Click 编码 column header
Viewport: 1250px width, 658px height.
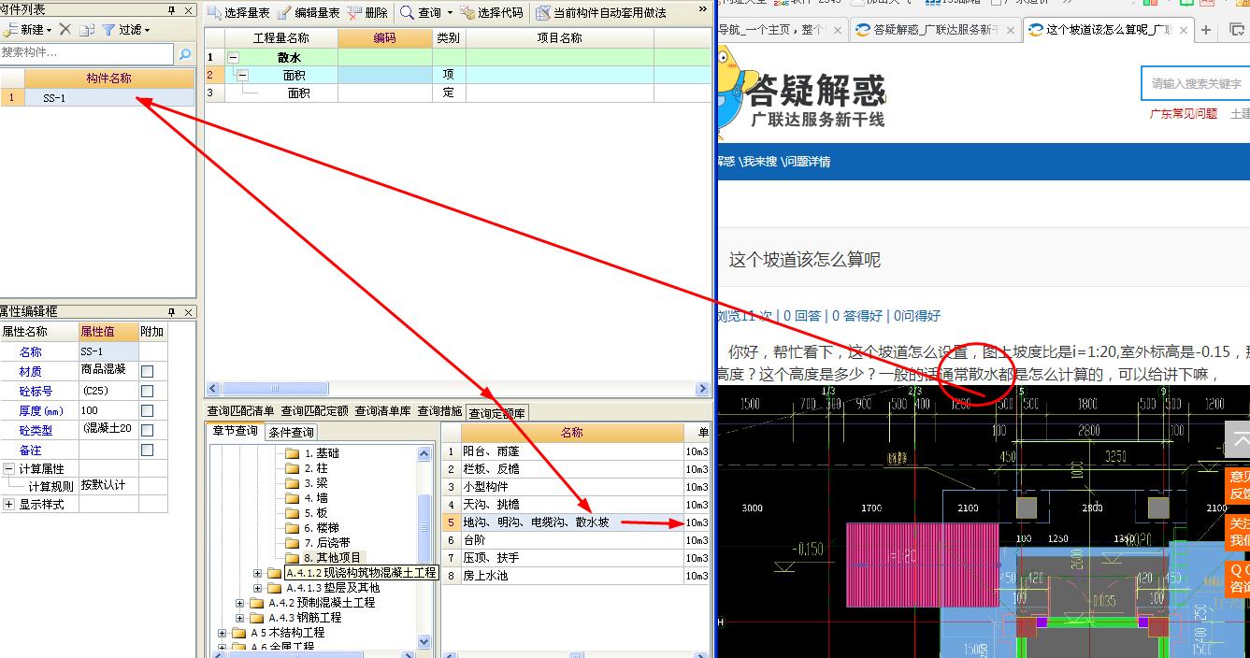tap(384, 38)
